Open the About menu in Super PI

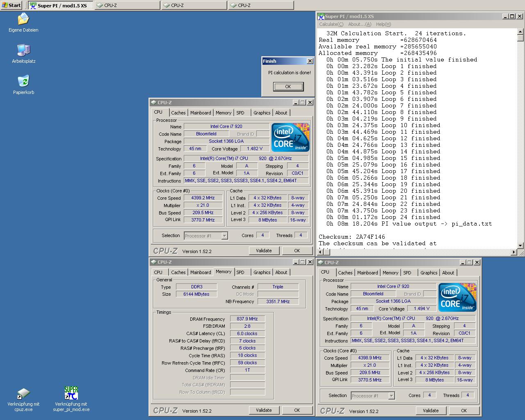(360, 24)
